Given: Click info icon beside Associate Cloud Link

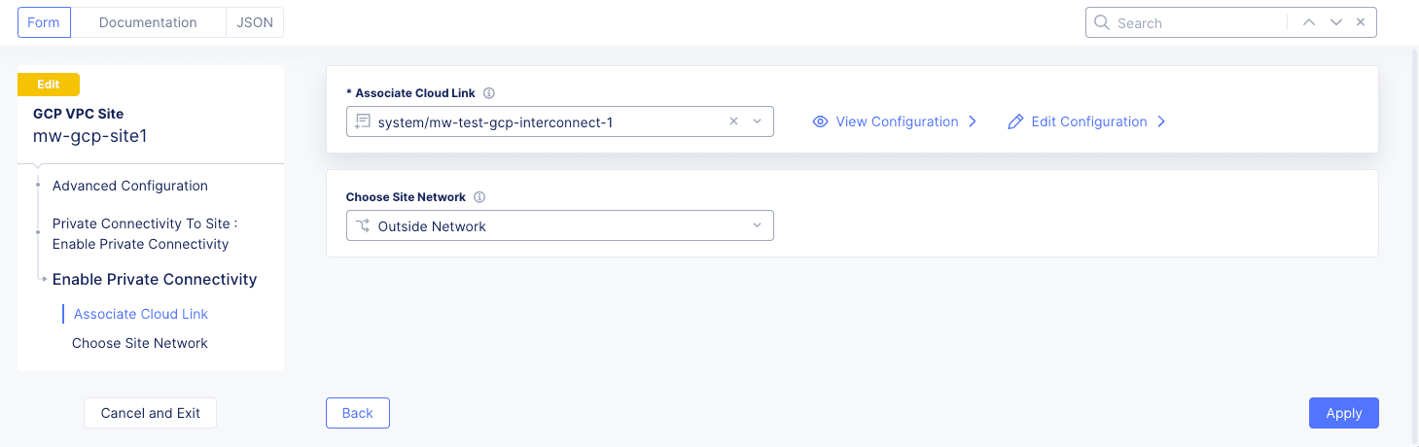Looking at the screenshot, I should 489,93.
